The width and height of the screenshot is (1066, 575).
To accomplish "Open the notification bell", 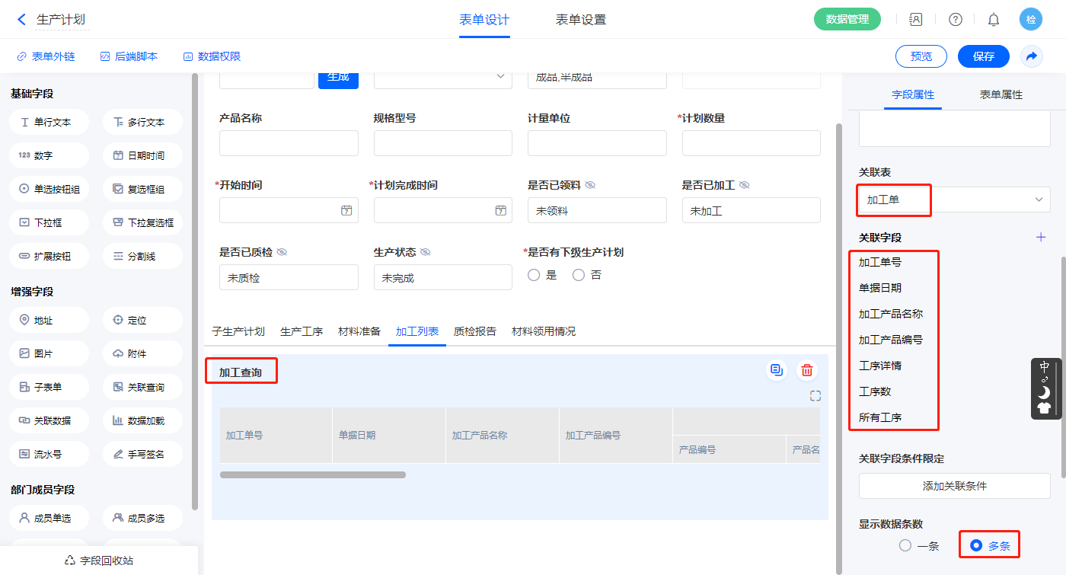I will pyautogui.click(x=993, y=20).
